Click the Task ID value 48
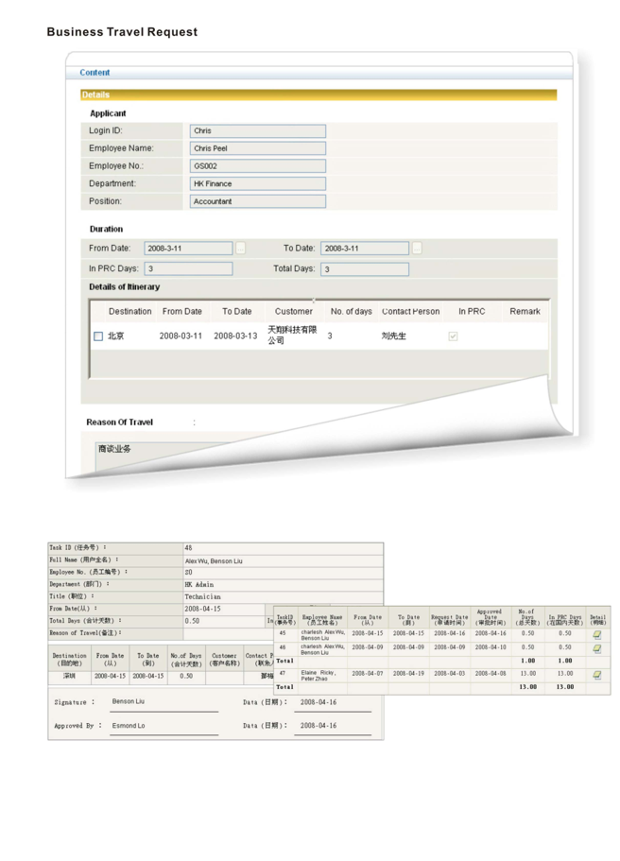This screenshot has width=620, height=861. [188, 548]
